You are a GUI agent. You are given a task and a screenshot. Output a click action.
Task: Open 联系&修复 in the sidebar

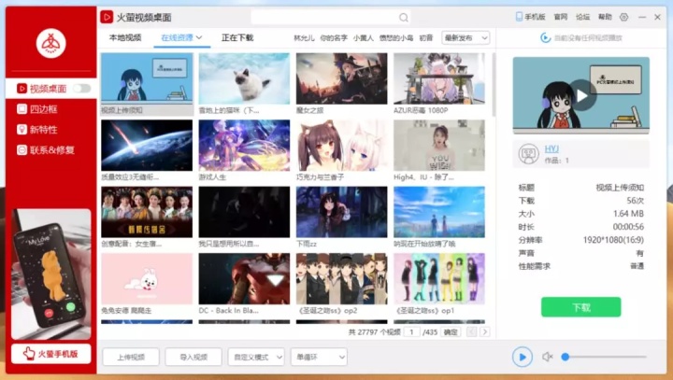click(46, 150)
